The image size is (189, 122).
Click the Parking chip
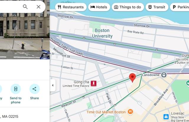pos(180,7)
